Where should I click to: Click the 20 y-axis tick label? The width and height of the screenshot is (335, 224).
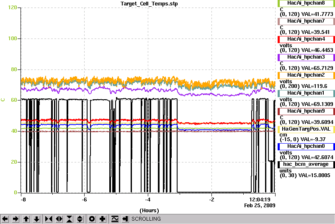coord(14,162)
